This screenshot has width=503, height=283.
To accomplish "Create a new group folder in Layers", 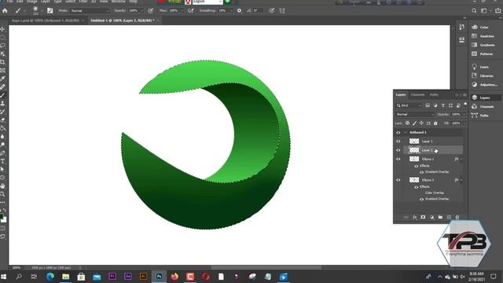I will point(440,217).
